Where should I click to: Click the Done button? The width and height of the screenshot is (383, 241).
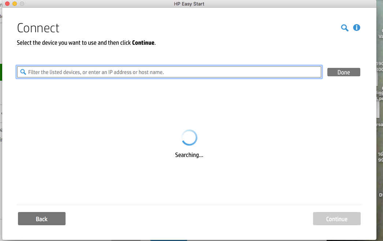click(344, 72)
